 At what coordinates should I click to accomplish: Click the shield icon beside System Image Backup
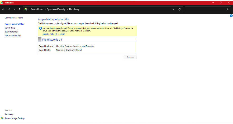[2, 118]
